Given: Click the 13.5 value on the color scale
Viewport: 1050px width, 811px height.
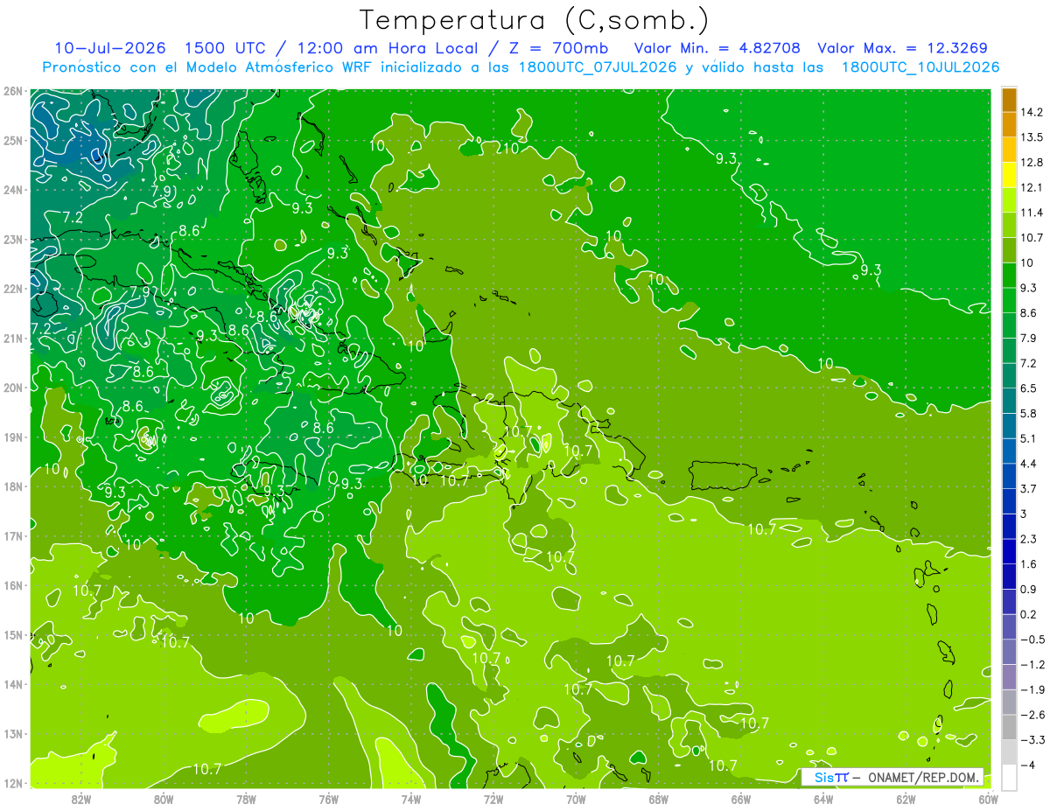Looking at the screenshot, I should [1032, 137].
